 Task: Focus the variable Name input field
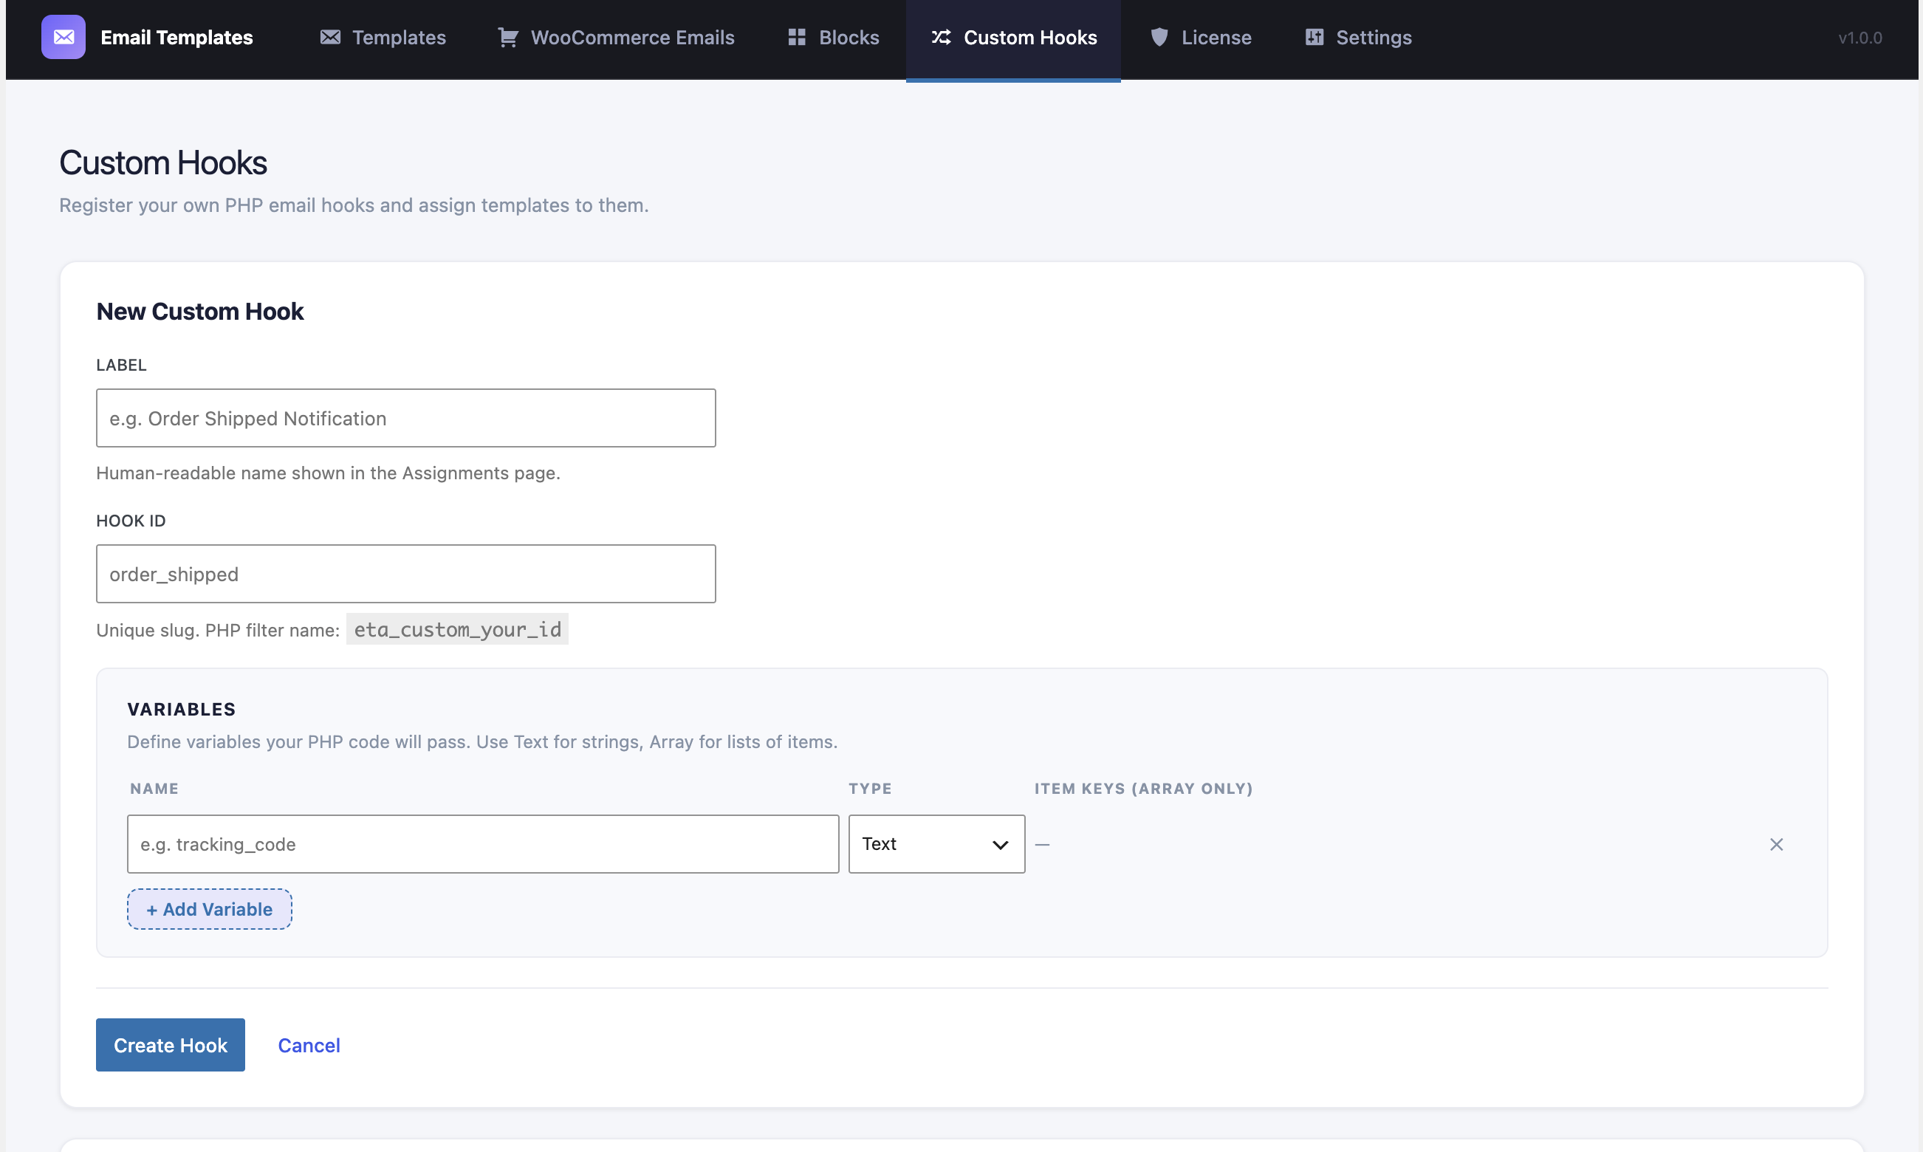[483, 844]
